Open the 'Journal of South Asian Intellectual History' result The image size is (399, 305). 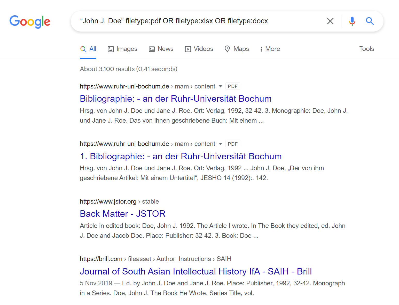tap(196, 271)
